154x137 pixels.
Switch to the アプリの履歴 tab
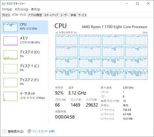[35, 15]
